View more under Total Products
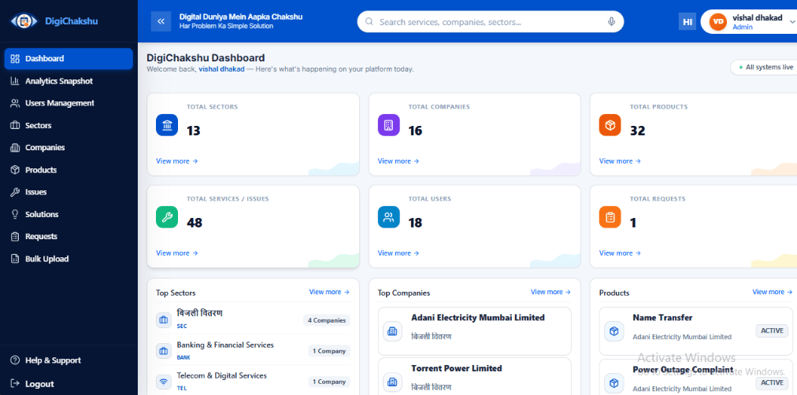This screenshot has width=797, height=395. pyautogui.click(x=620, y=161)
